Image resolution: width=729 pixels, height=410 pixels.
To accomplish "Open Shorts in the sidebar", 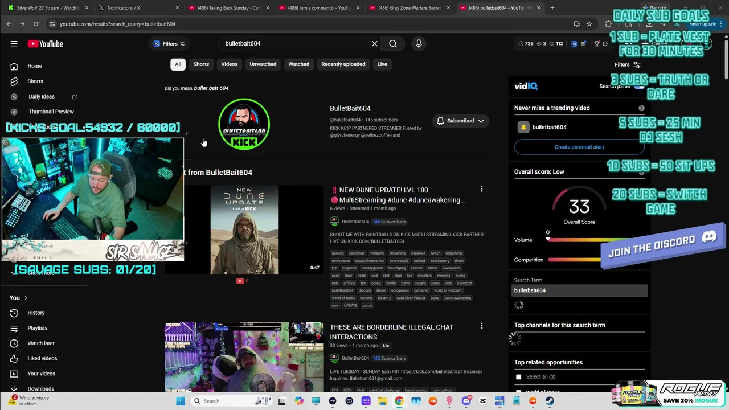I will [35, 81].
